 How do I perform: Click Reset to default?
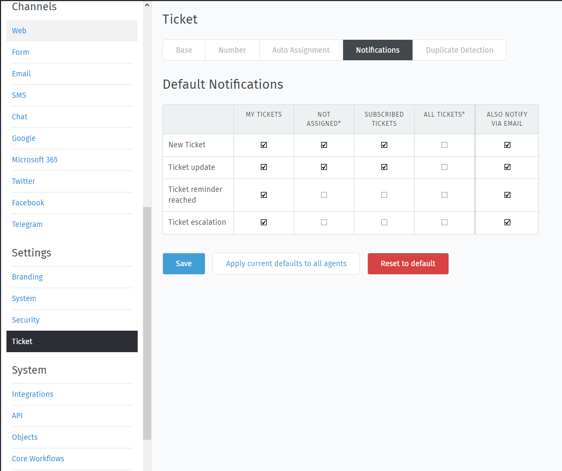tap(408, 263)
